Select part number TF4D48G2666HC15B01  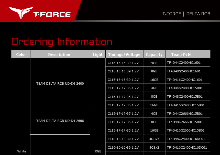(185, 122)
